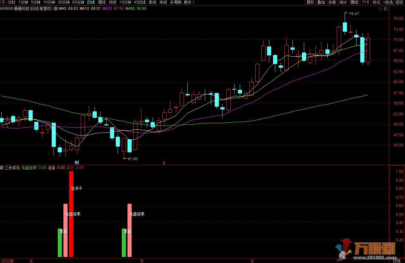Switch to 月线 monthly chart

tap(112, 2)
